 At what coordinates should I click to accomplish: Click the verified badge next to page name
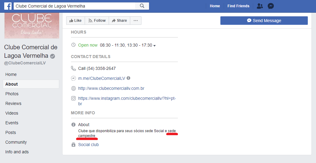coord(53,56)
